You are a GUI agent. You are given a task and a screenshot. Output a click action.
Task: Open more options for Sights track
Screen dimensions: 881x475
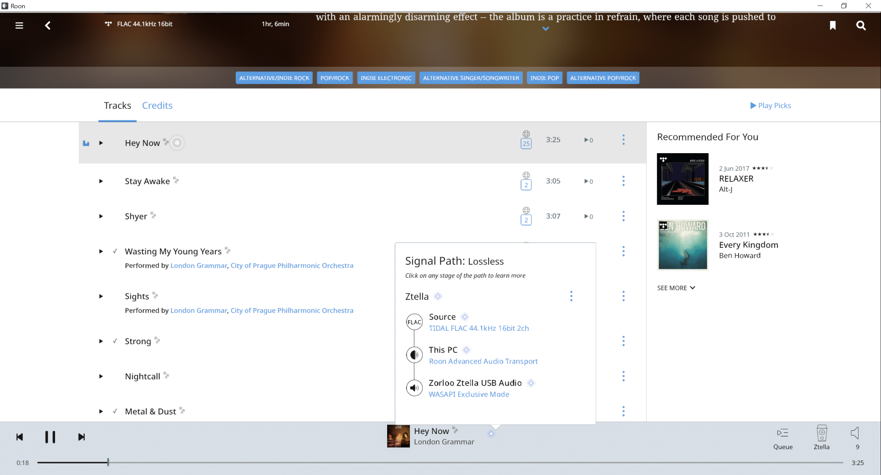click(x=623, y=296)
